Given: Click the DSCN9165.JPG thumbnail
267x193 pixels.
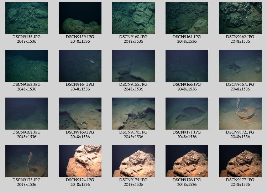Looking at the screenshot, I should click(x=133, y=66).
